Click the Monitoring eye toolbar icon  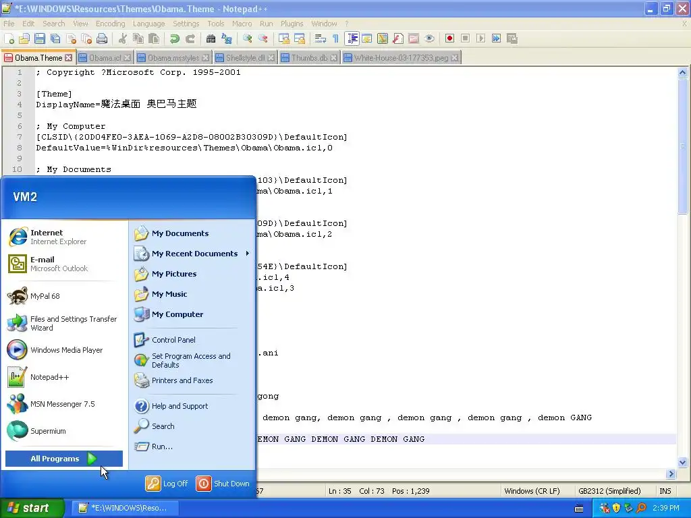coord(429,38)
